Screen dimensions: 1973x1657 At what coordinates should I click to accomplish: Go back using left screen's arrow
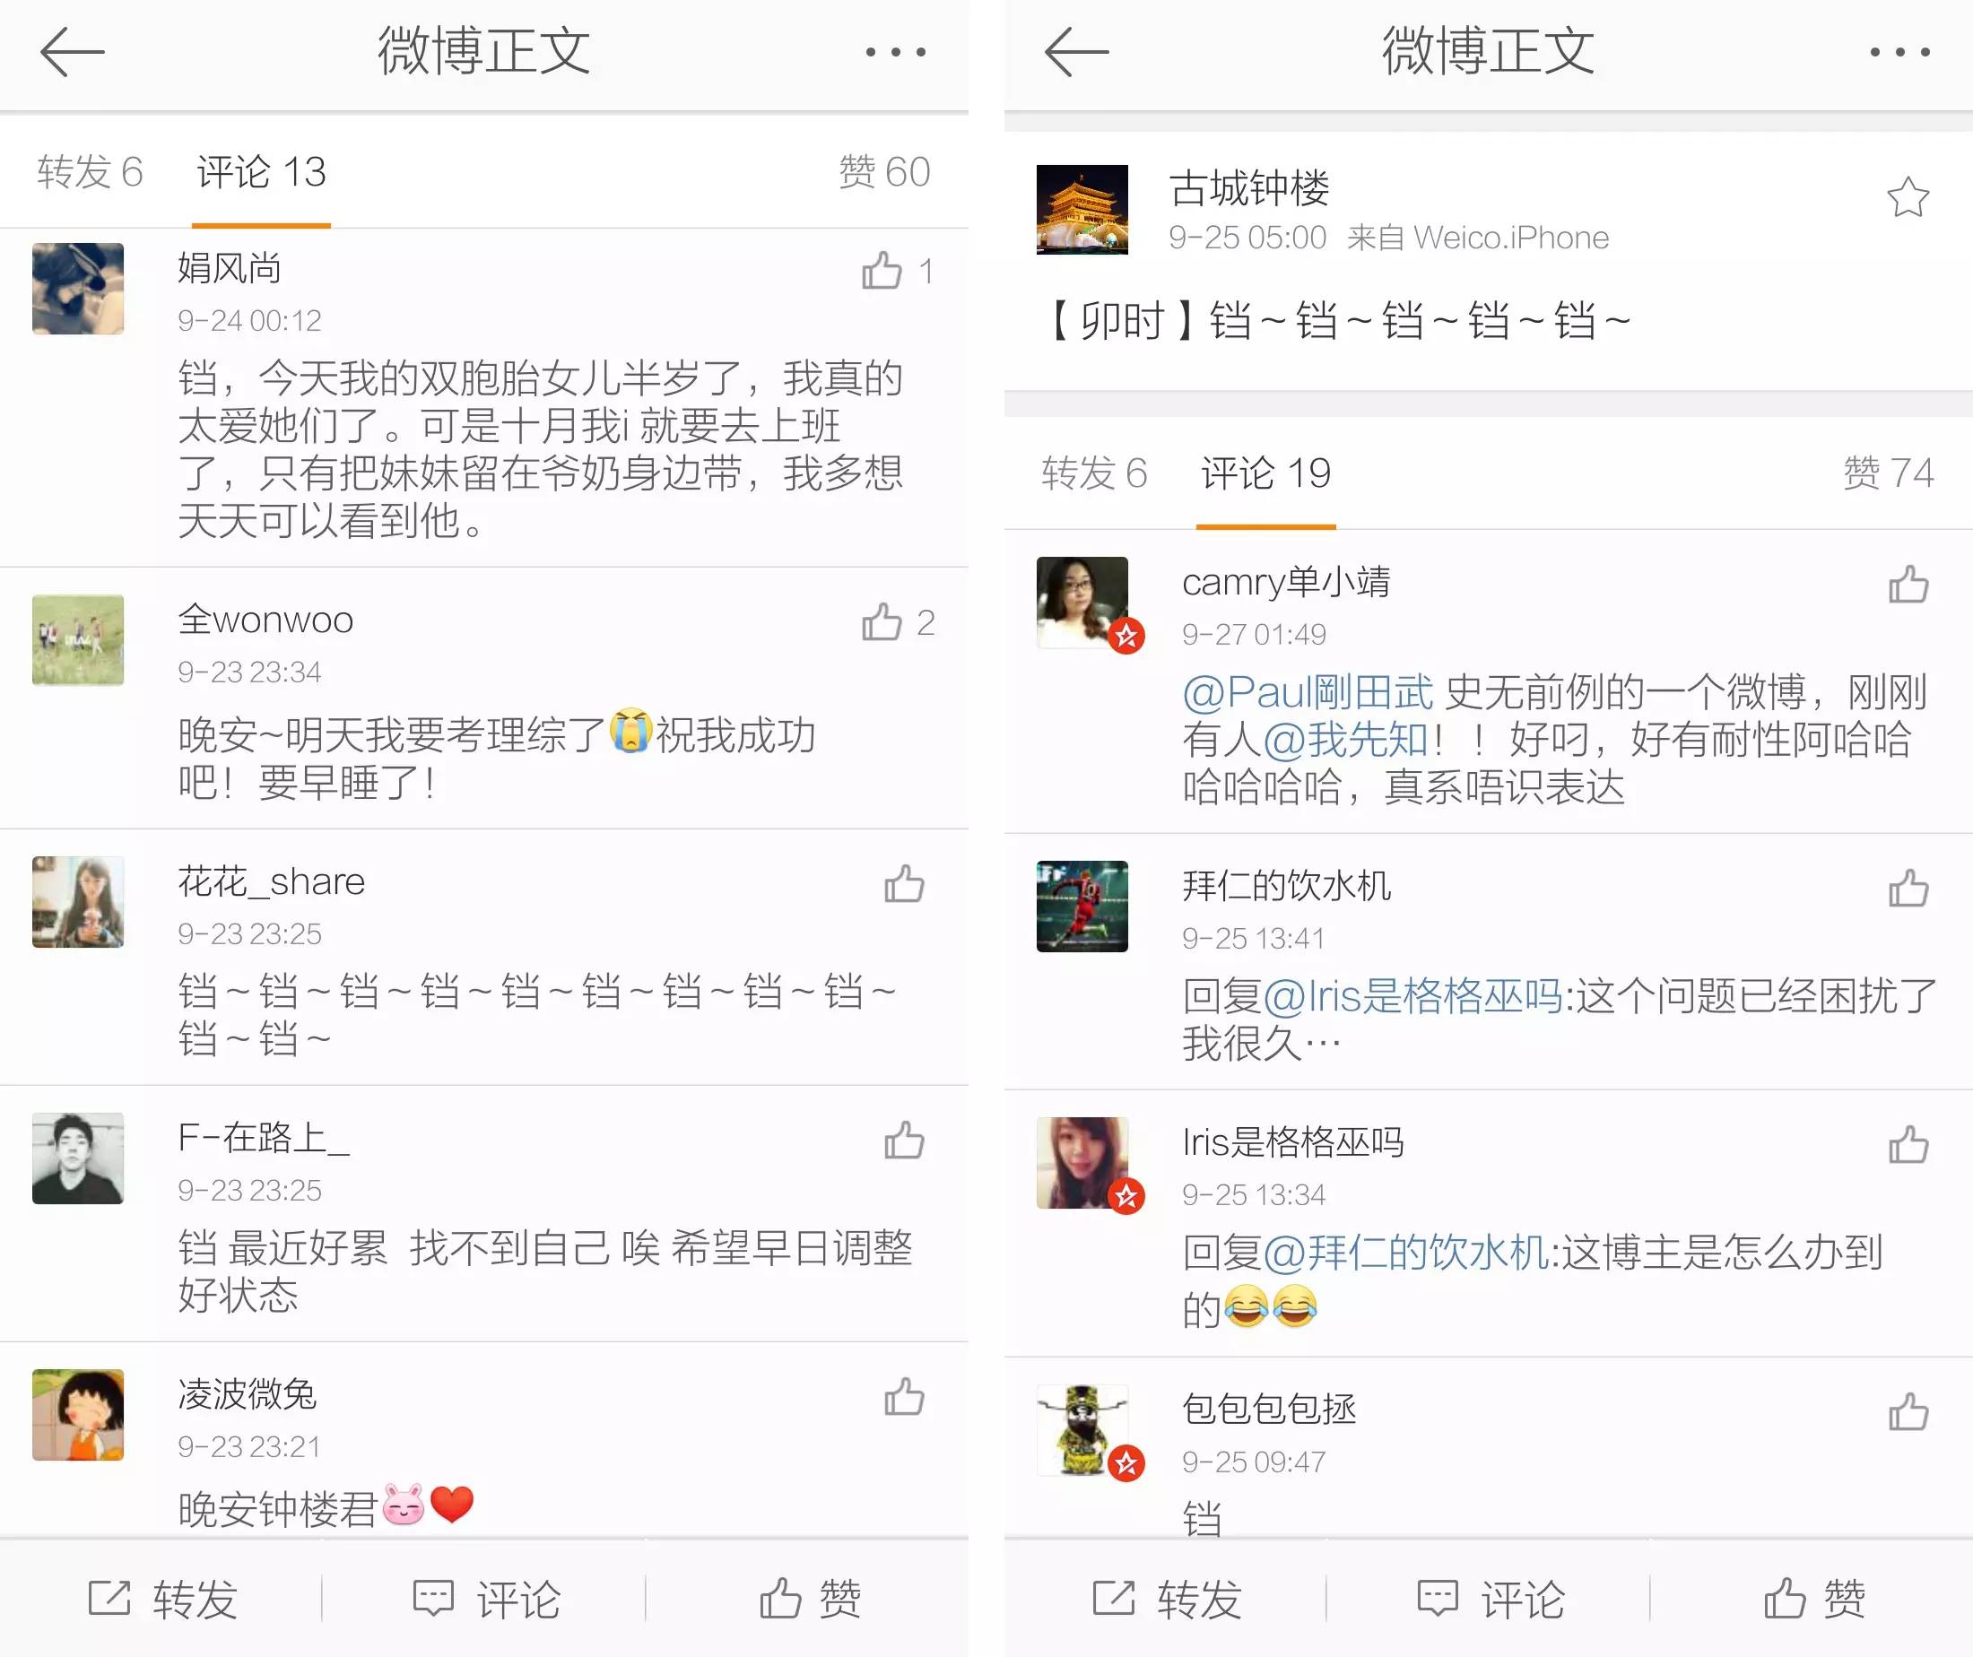73,51
